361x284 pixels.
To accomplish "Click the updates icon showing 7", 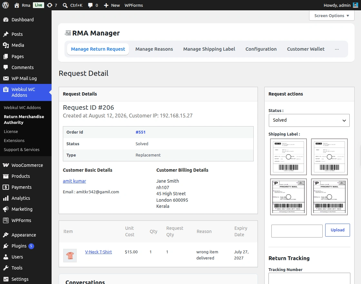I will point(50,5).
